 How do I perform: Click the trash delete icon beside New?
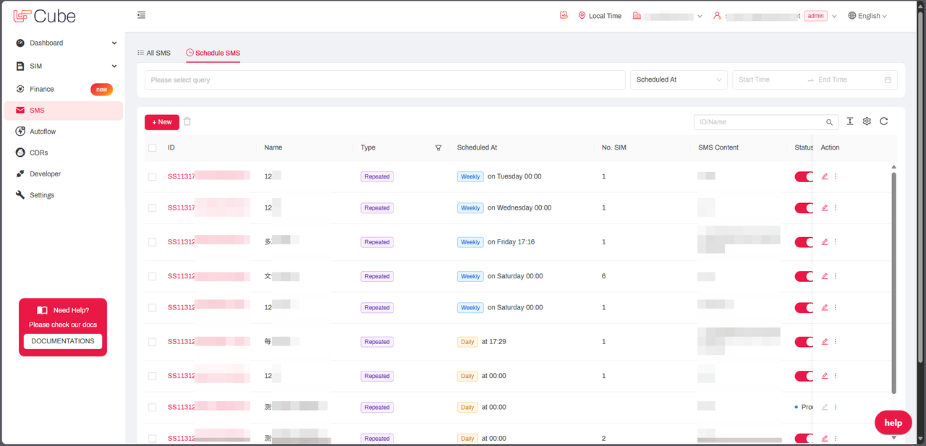coord(187,121)
